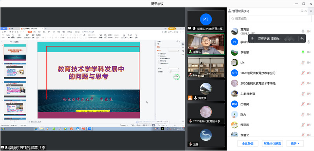Click 解除全体静音 button

pos(272,144)
